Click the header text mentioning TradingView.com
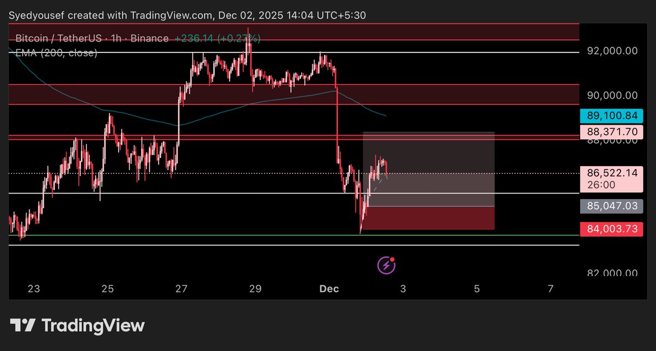656x351 pixels. 188,15
